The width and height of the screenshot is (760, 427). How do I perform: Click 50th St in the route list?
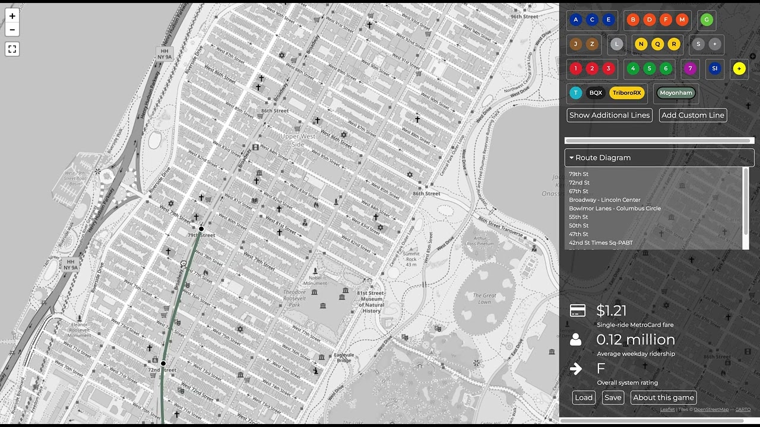579,226
